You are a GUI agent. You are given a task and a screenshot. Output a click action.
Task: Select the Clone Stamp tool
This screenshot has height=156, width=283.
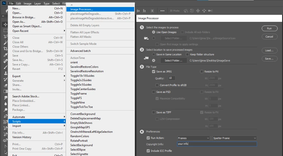click(x=5, y=73)
